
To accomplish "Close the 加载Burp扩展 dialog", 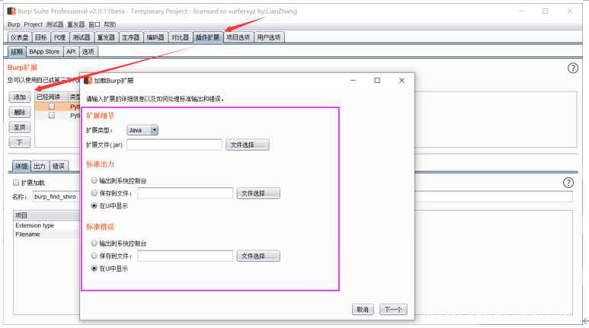I will (402, 81).
